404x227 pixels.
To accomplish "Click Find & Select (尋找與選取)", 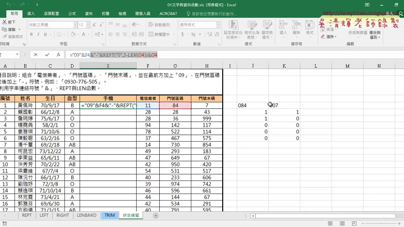I will [375, 35].
